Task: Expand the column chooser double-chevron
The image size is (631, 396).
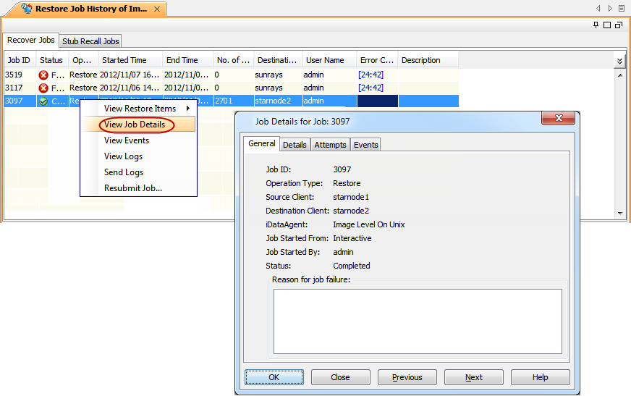Action: pyautogui.click(x=619, y=62)
